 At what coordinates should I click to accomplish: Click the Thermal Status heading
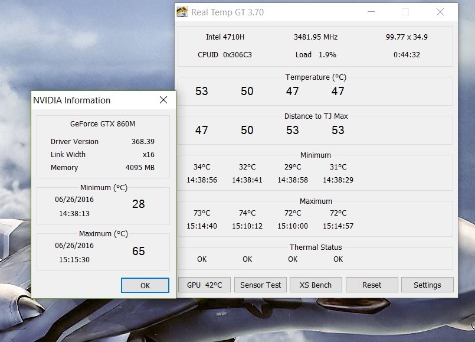[x=316, y=247]
